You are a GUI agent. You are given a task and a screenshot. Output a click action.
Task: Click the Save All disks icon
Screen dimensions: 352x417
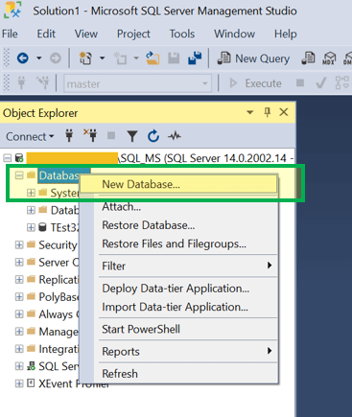point(195,58)
